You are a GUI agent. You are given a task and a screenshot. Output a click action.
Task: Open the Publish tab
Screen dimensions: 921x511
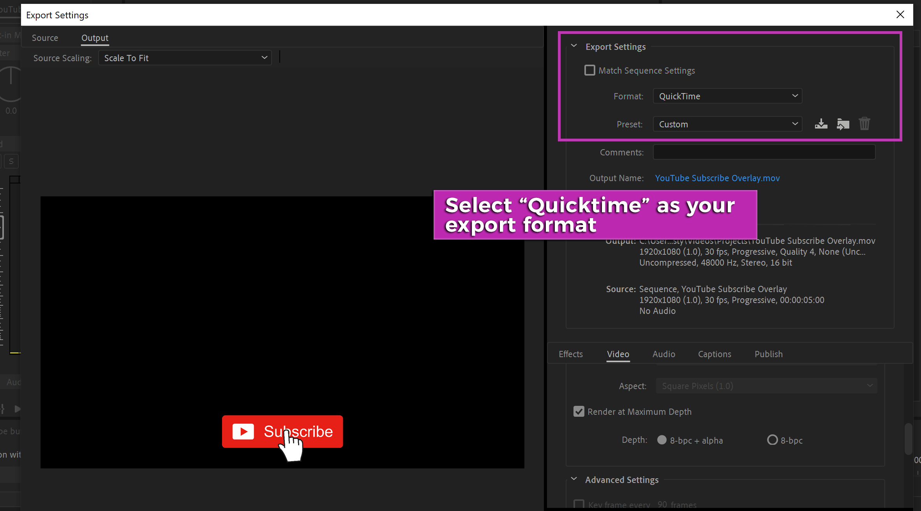(769, 354)
